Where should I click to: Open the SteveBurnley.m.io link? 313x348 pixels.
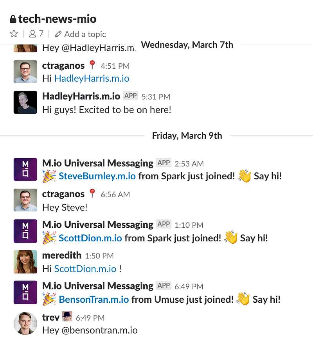click(x=97, y=176)
